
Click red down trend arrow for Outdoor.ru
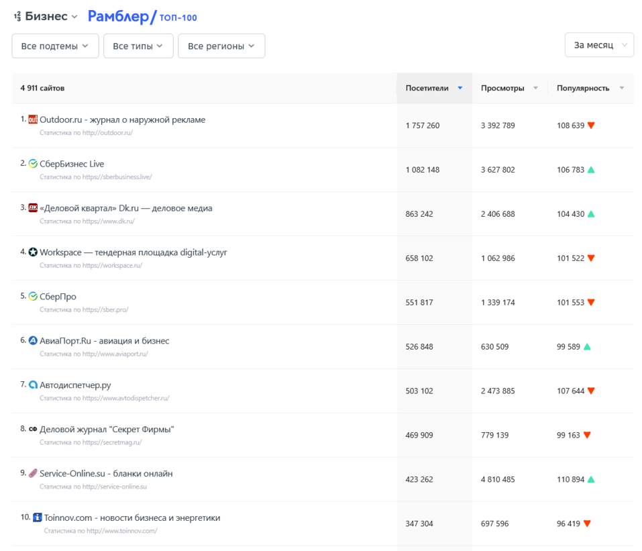pyautogui.click(x=591, y=126)
